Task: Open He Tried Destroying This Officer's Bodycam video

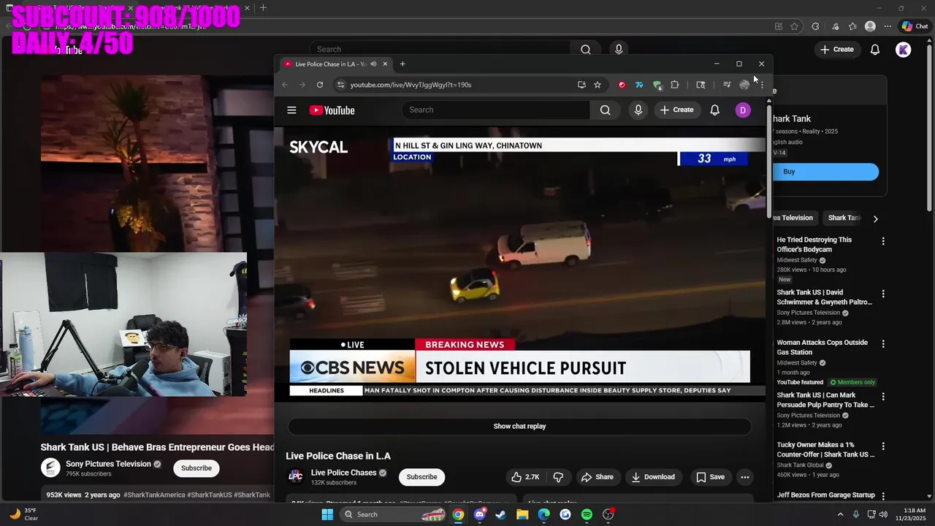Action: pos(814,245)
